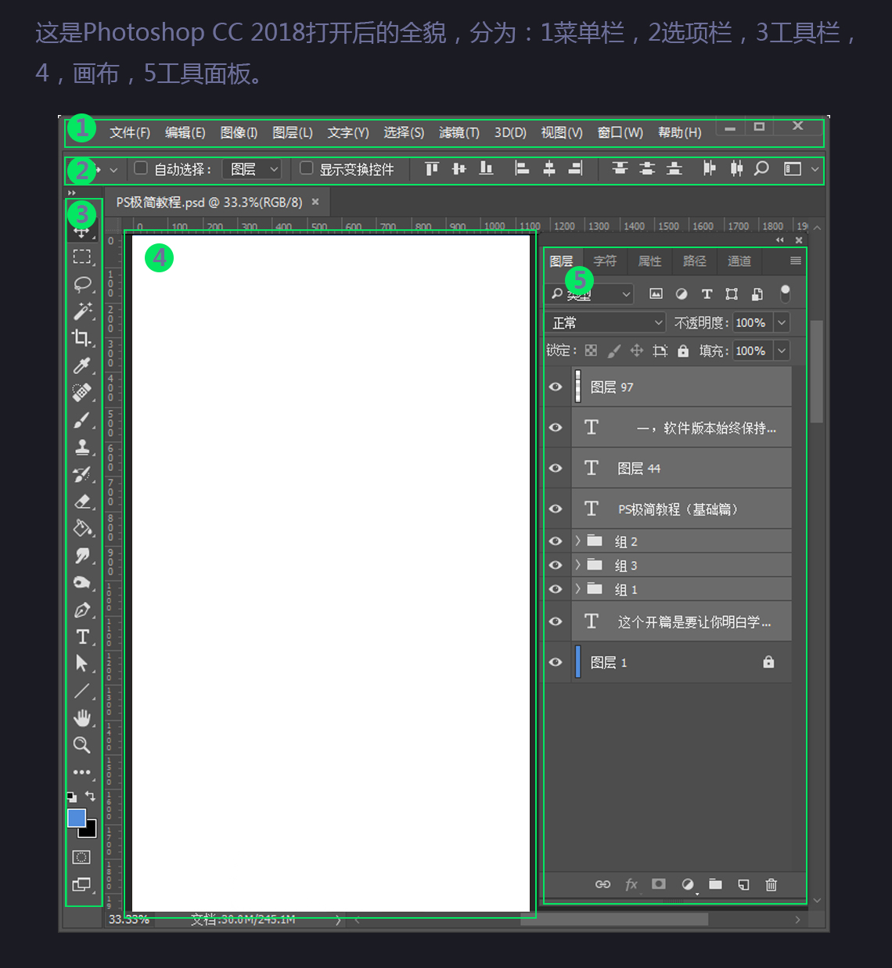
Task: Select the Clone Stamp tool
Action: pos(82,447)
